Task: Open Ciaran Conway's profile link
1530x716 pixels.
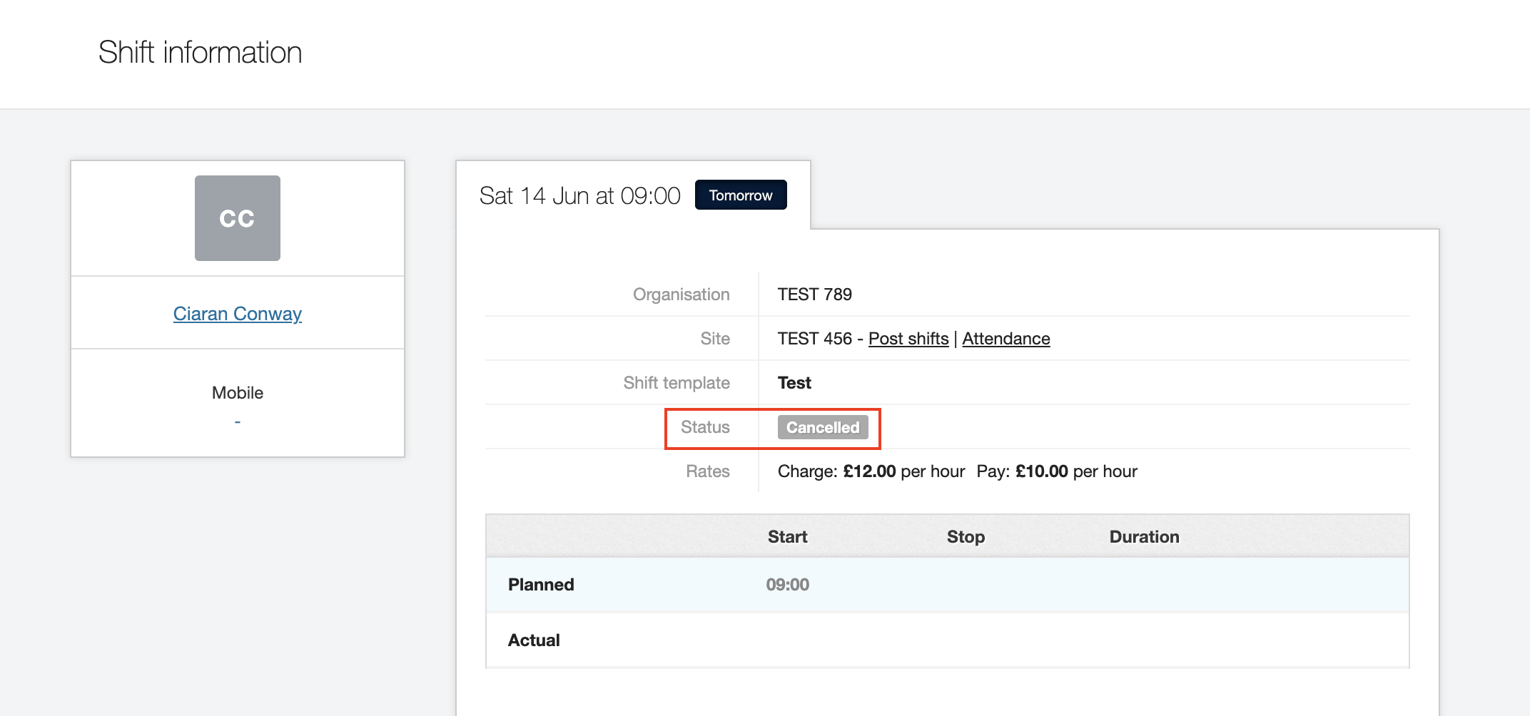Action: coord(237,314)
